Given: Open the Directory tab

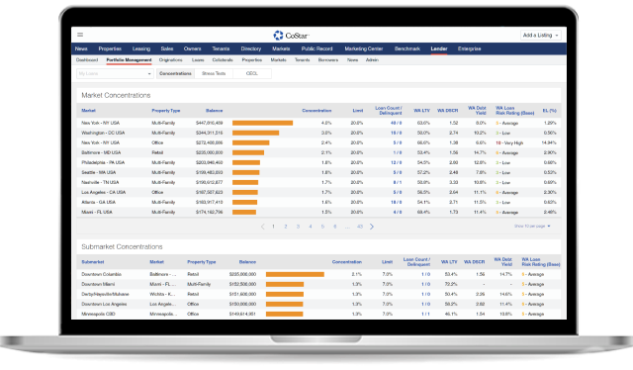Looking at the screenshot, I should tap(251, 48).
